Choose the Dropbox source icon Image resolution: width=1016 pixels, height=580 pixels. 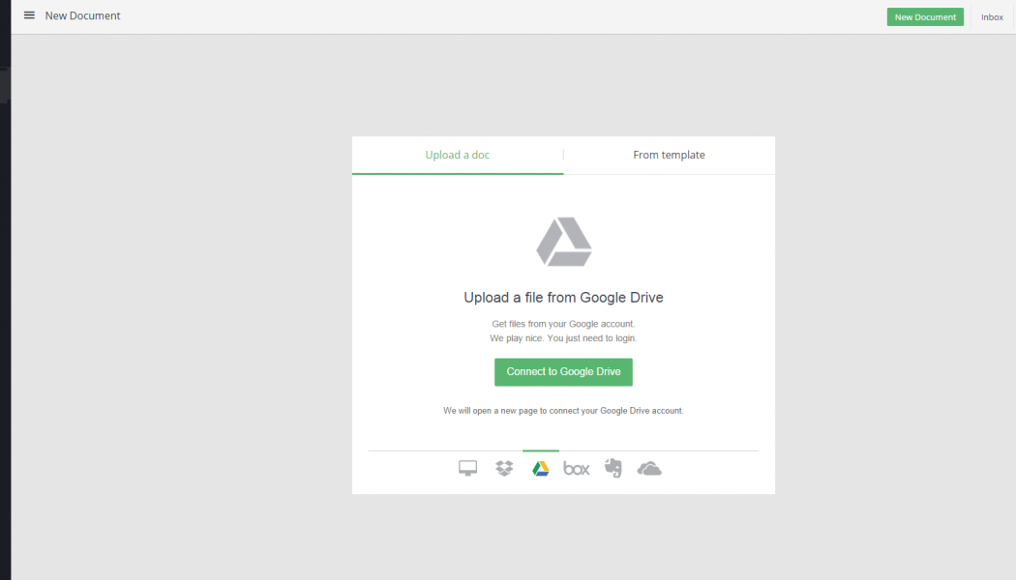point(504,469)
